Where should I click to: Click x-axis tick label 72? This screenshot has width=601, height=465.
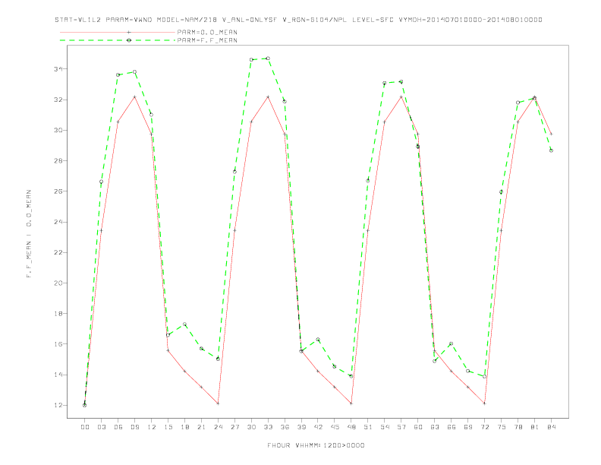(484, 427)
